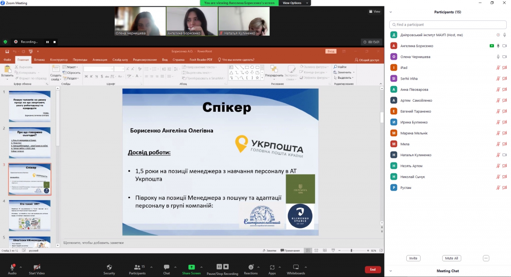Viewport: 511px width, 277px height.
Task: Switch to the Анимация ribbon tab
Action: [x=100, y=60]
